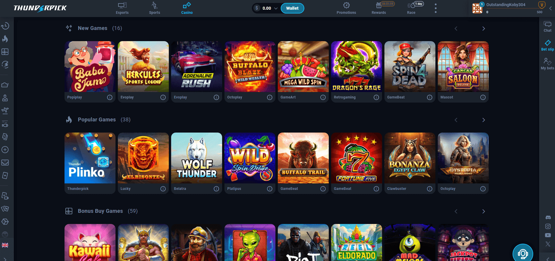
Task: Launch the Thunder Plinko game thumbnail
Action: 90,158
